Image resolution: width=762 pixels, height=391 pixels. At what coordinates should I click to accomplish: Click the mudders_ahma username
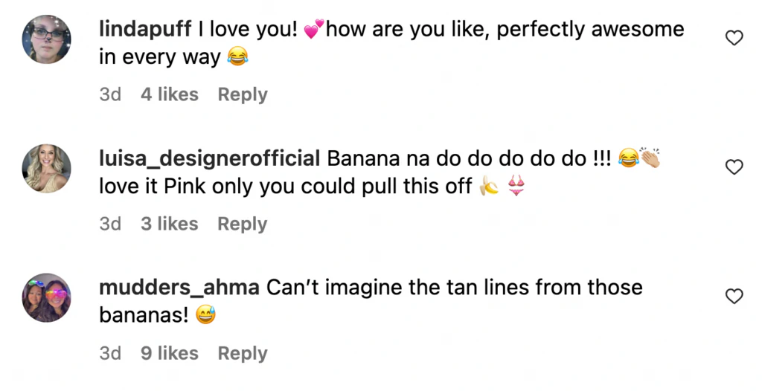[x=179, y=288]
